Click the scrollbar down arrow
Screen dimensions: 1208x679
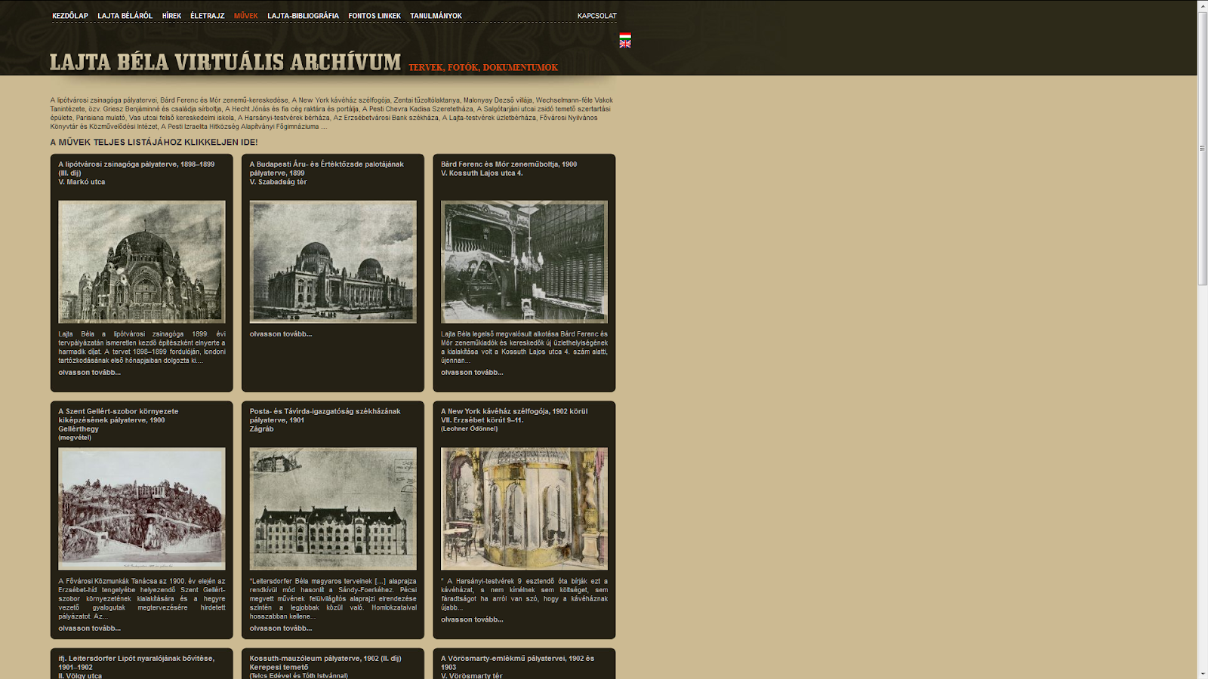(1203, 673)
